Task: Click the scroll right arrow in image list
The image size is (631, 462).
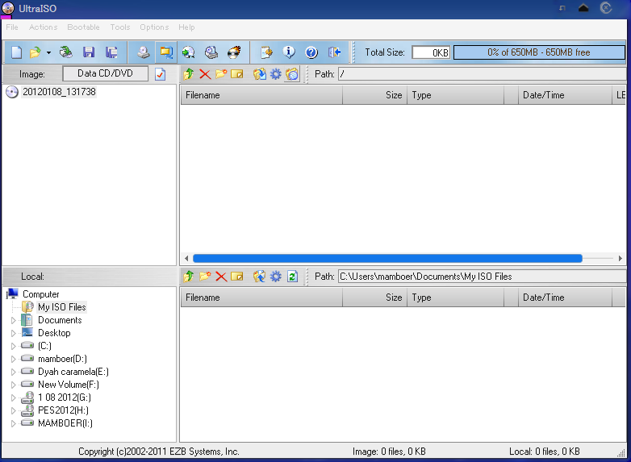Action: pyautogui.click(x=621, y=258)
